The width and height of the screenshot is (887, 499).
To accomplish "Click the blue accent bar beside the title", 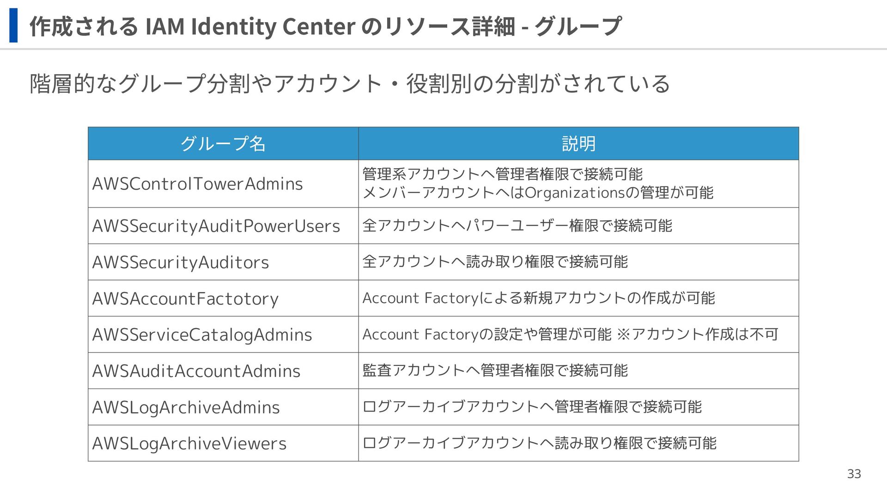I will pos(13,25).
